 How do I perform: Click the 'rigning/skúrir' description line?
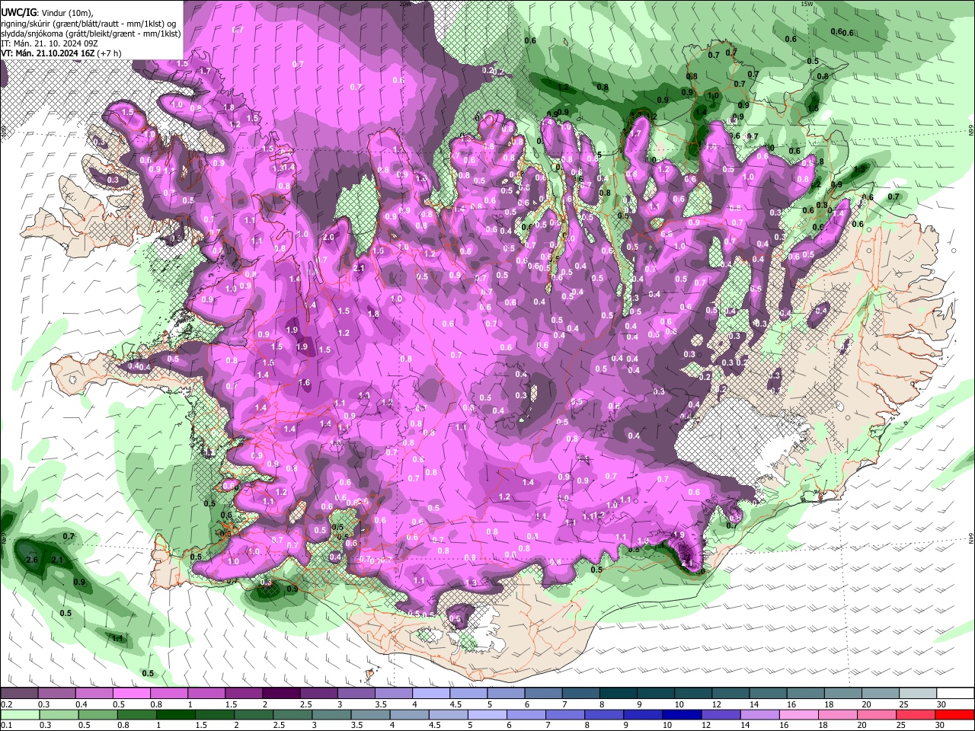(88, 23)
